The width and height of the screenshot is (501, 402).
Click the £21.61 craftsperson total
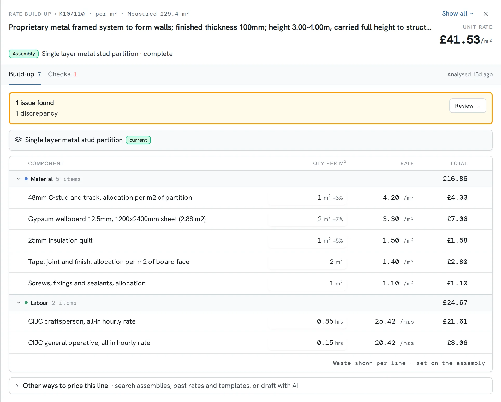[455, 321]
